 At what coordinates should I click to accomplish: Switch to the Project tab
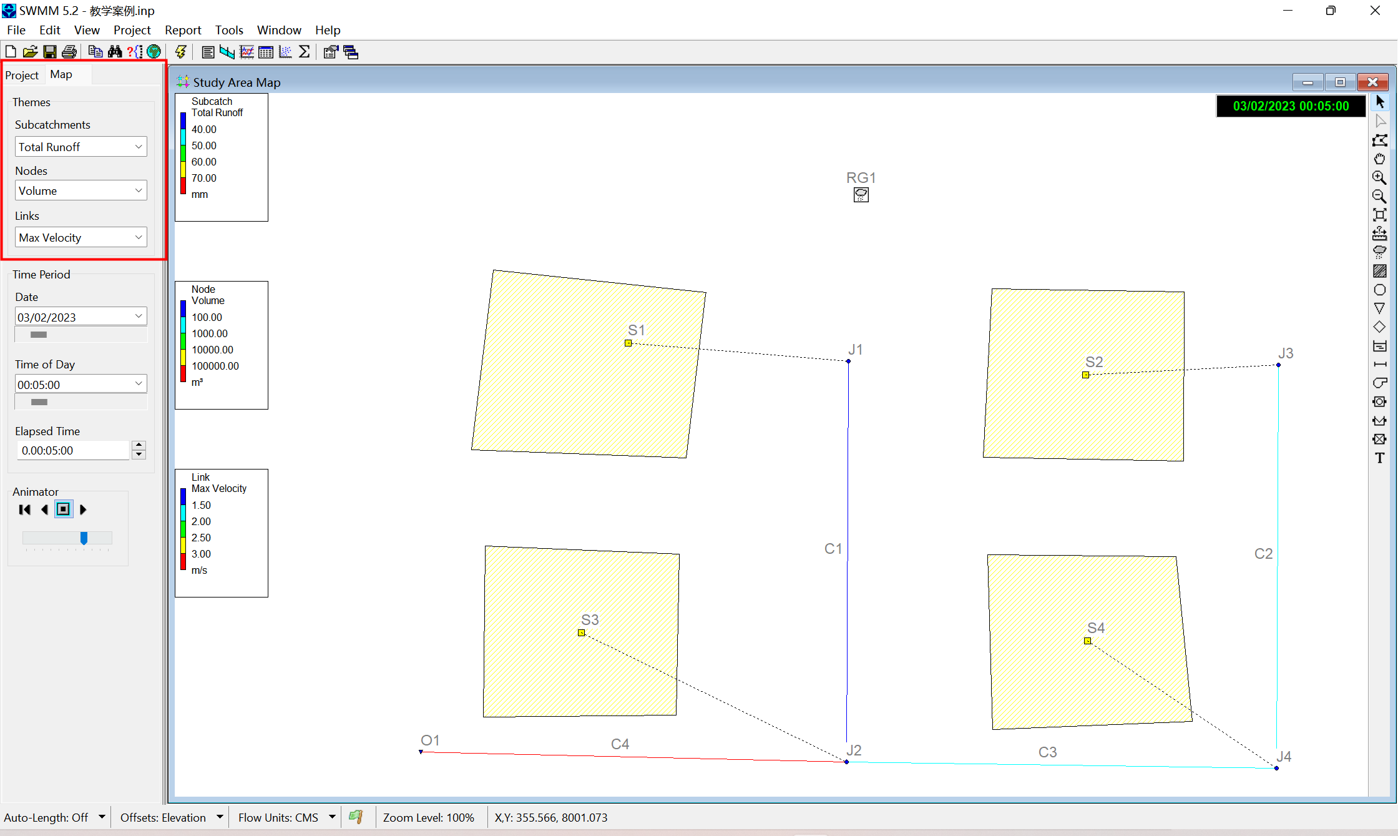[x=22, y=75]
